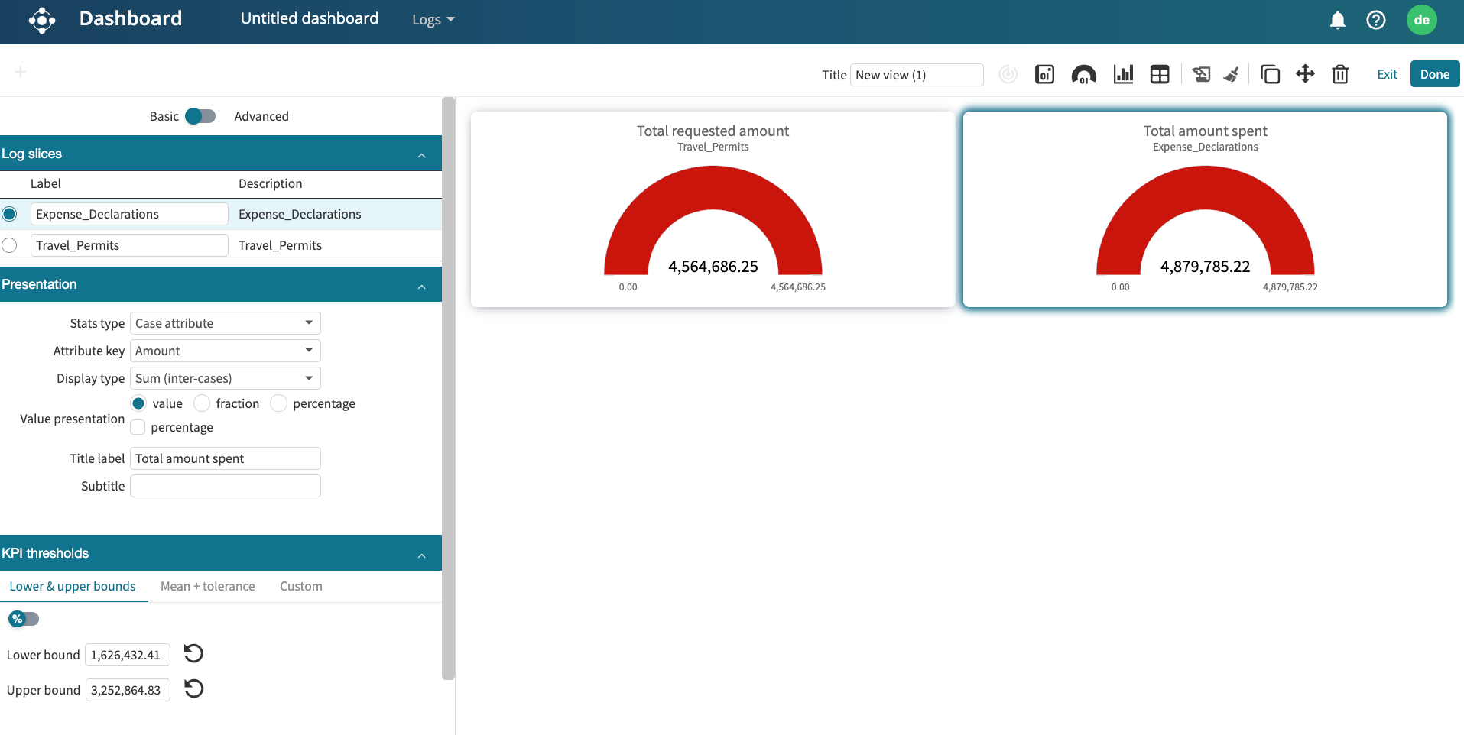Click the Exit link
Viewport: 1464px width, 735px height.
tap(1387, 74)
